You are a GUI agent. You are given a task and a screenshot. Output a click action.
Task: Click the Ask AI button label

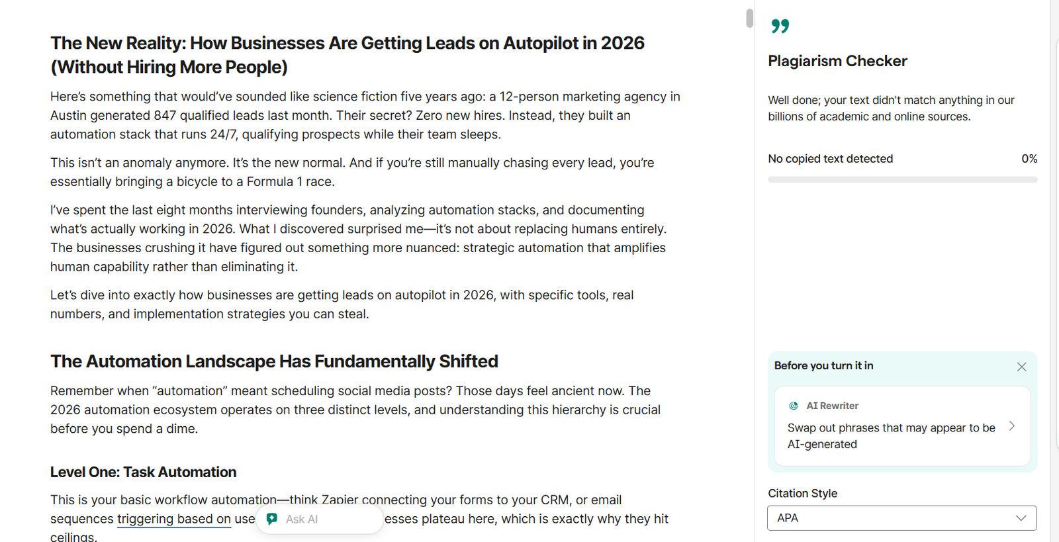coord(302,519)
